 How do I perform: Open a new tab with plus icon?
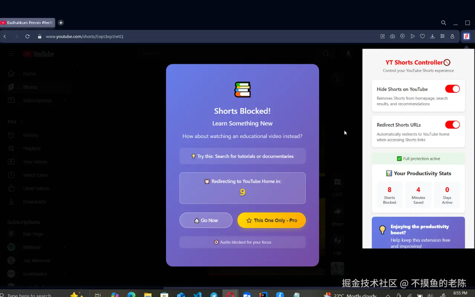61,23
